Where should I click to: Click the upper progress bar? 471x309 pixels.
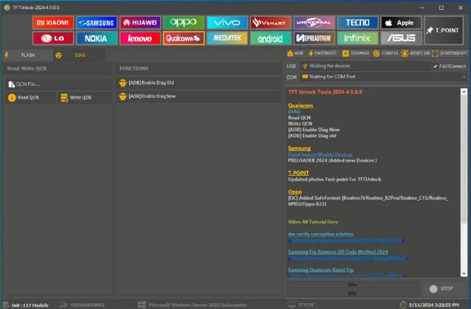(353, 284)
